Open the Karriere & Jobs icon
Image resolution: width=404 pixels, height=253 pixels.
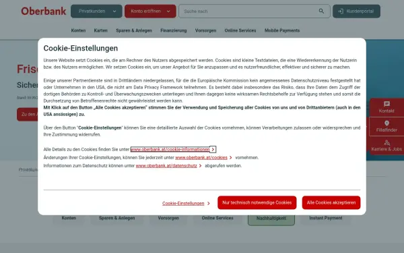386,142
